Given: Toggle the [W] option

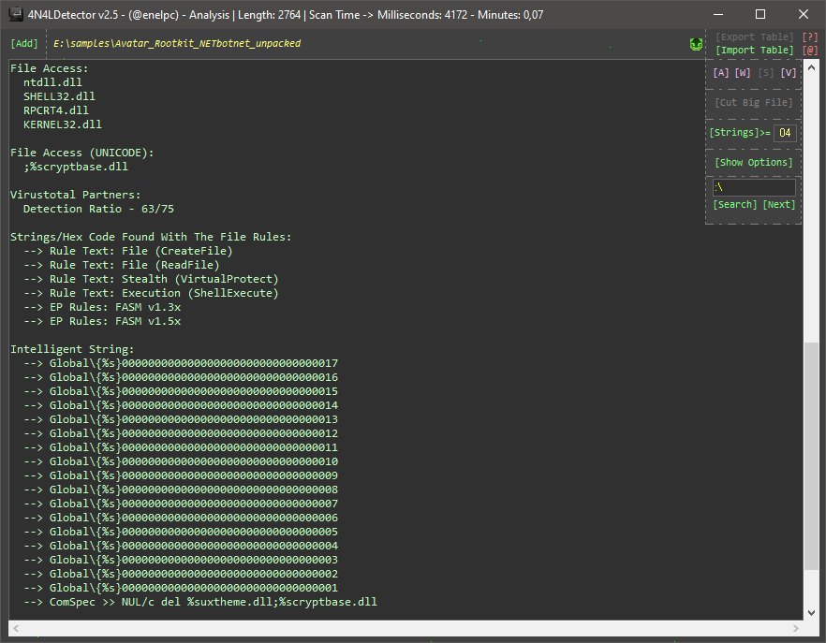Looking at the screenshot, I should [x=743, y=73].
